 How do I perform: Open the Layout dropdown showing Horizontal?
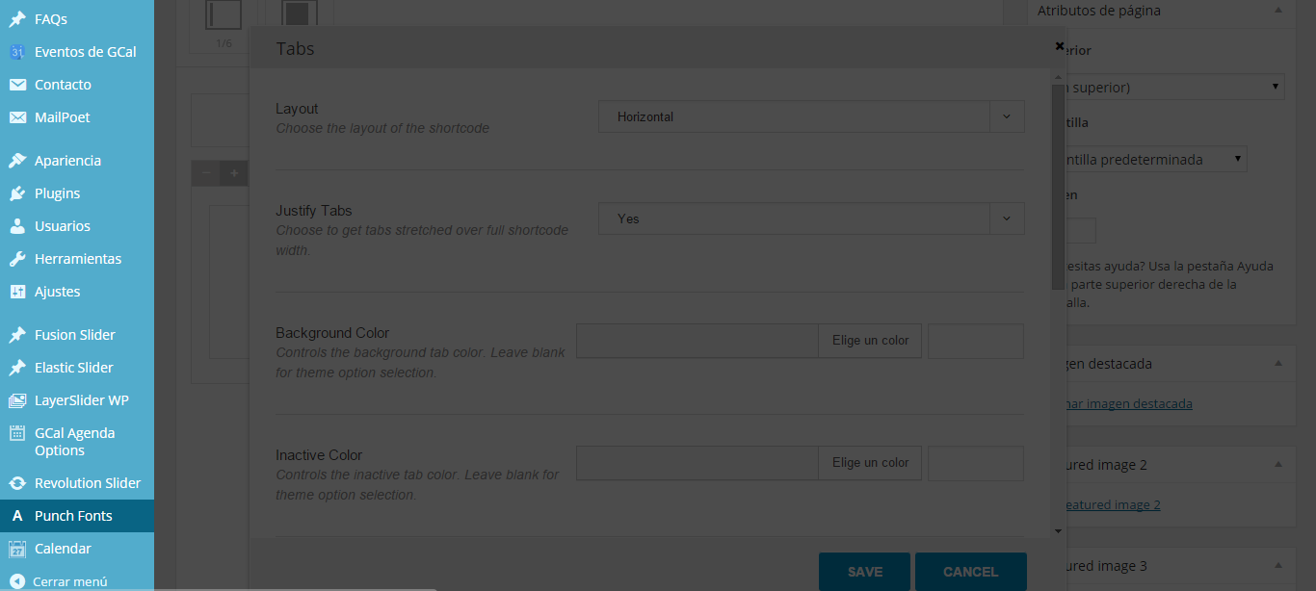tap(811, 116)
